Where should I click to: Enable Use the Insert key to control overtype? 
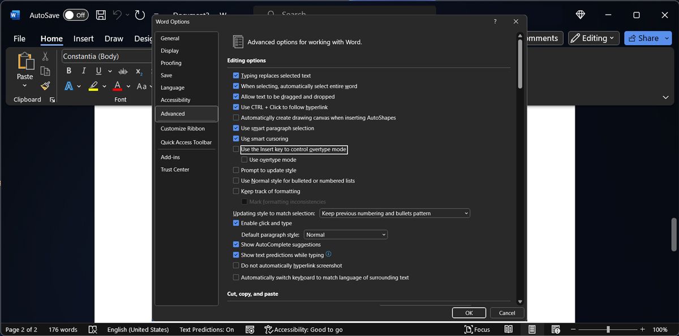(x=236, y=150)
